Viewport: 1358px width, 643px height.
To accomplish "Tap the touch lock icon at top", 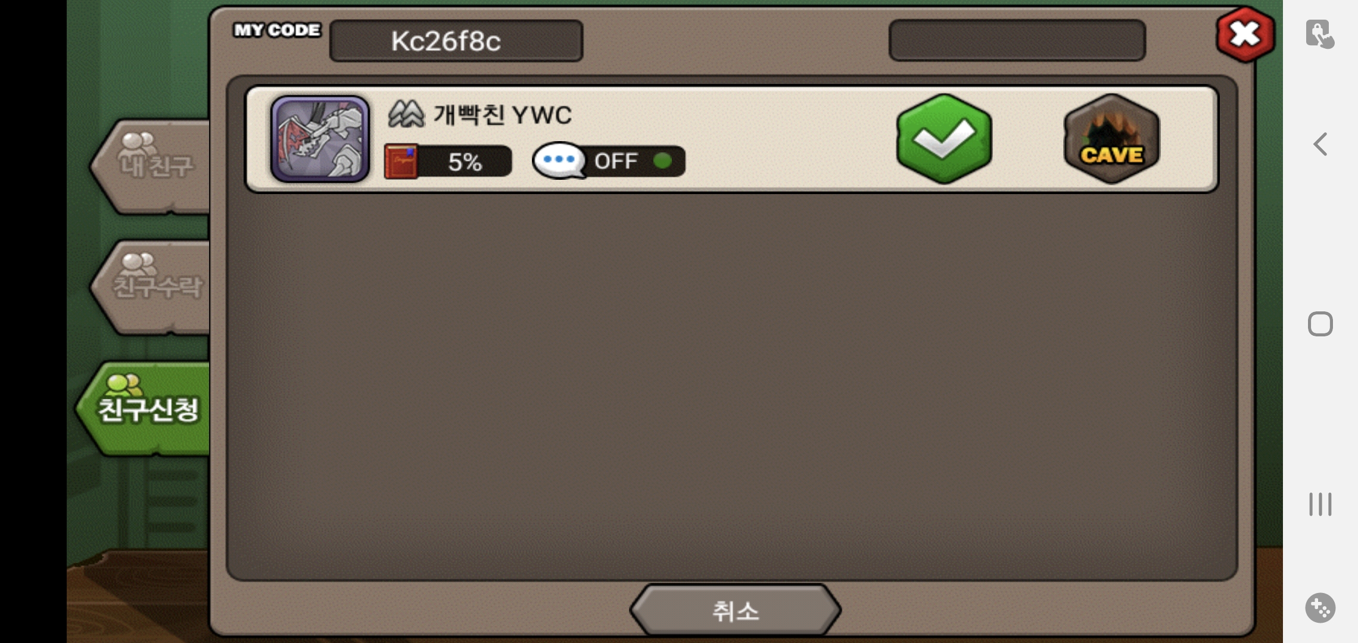I will pos(1320,34).
